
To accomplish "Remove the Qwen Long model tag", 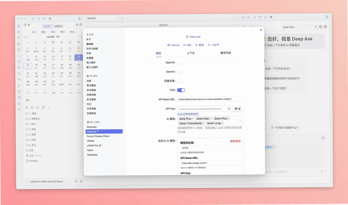I will tap(222, 123).
